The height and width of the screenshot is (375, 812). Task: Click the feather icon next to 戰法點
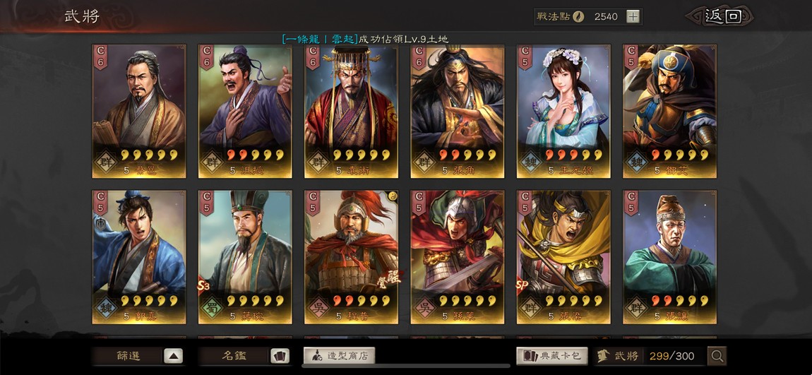point(578,16)
